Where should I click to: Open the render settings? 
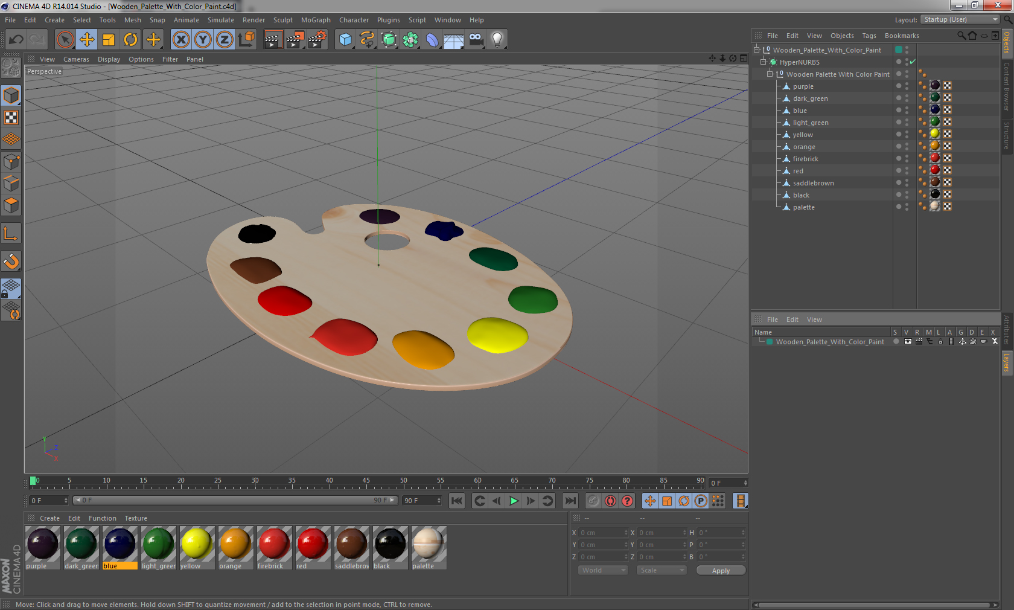(317, 40)
